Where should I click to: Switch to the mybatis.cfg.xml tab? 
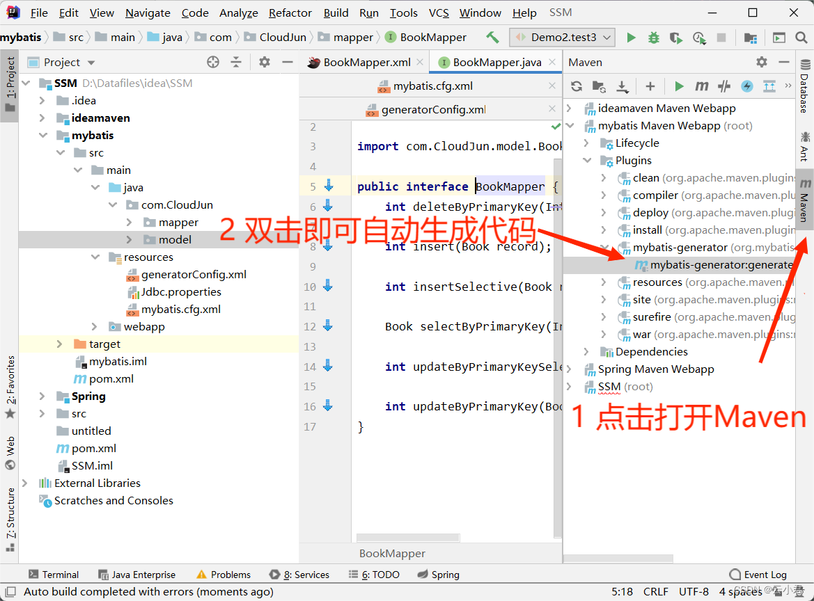[432, 86]
